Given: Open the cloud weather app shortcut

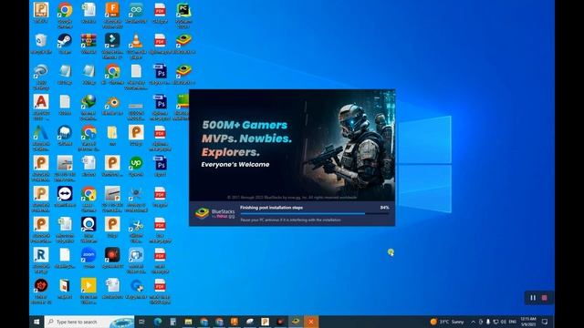Looking at the screenshot, I should pyautogui.click(x=65, y=135).
